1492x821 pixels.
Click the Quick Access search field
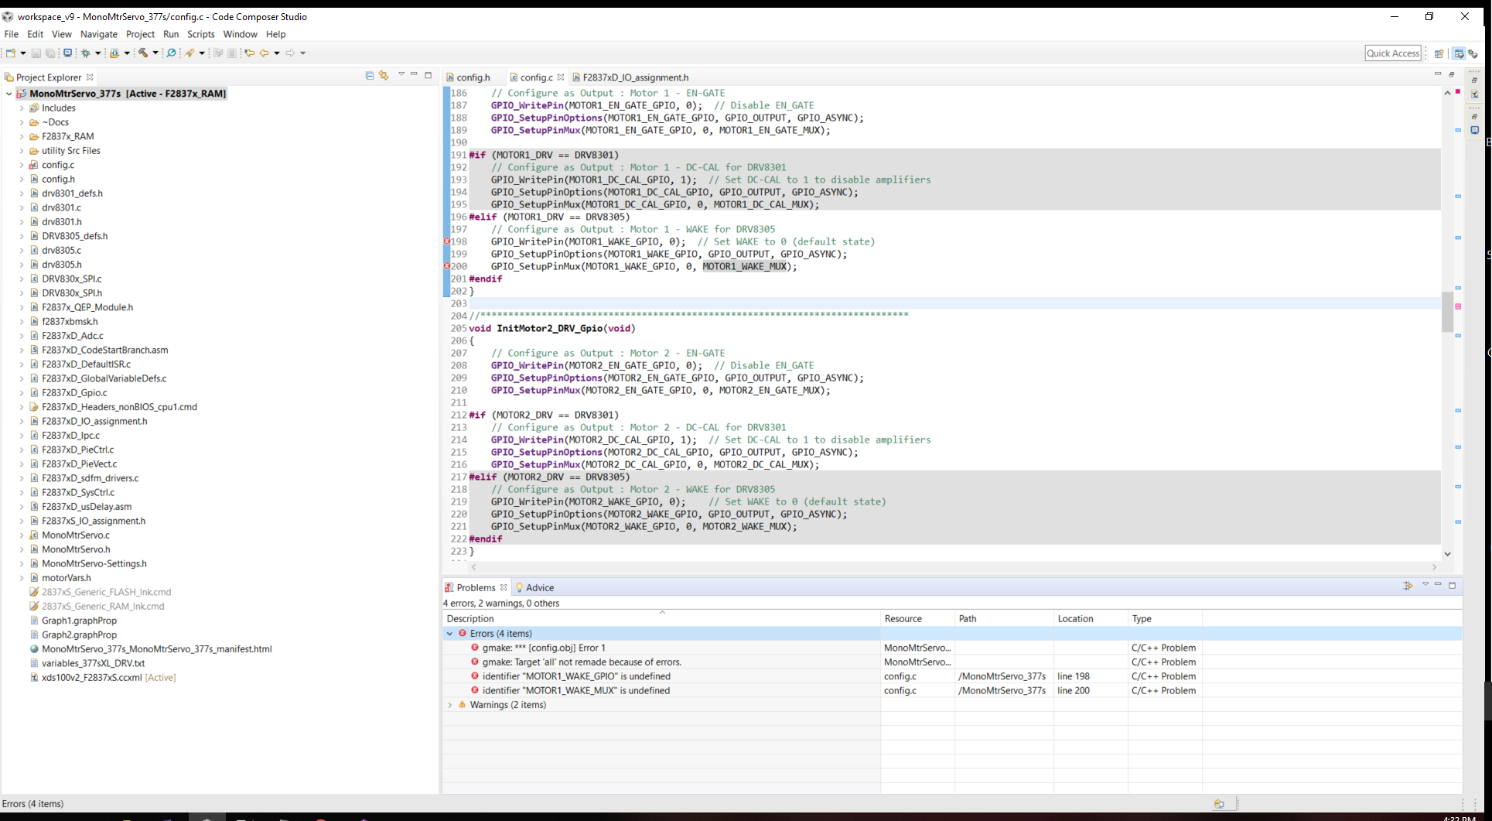(1392, 53)
